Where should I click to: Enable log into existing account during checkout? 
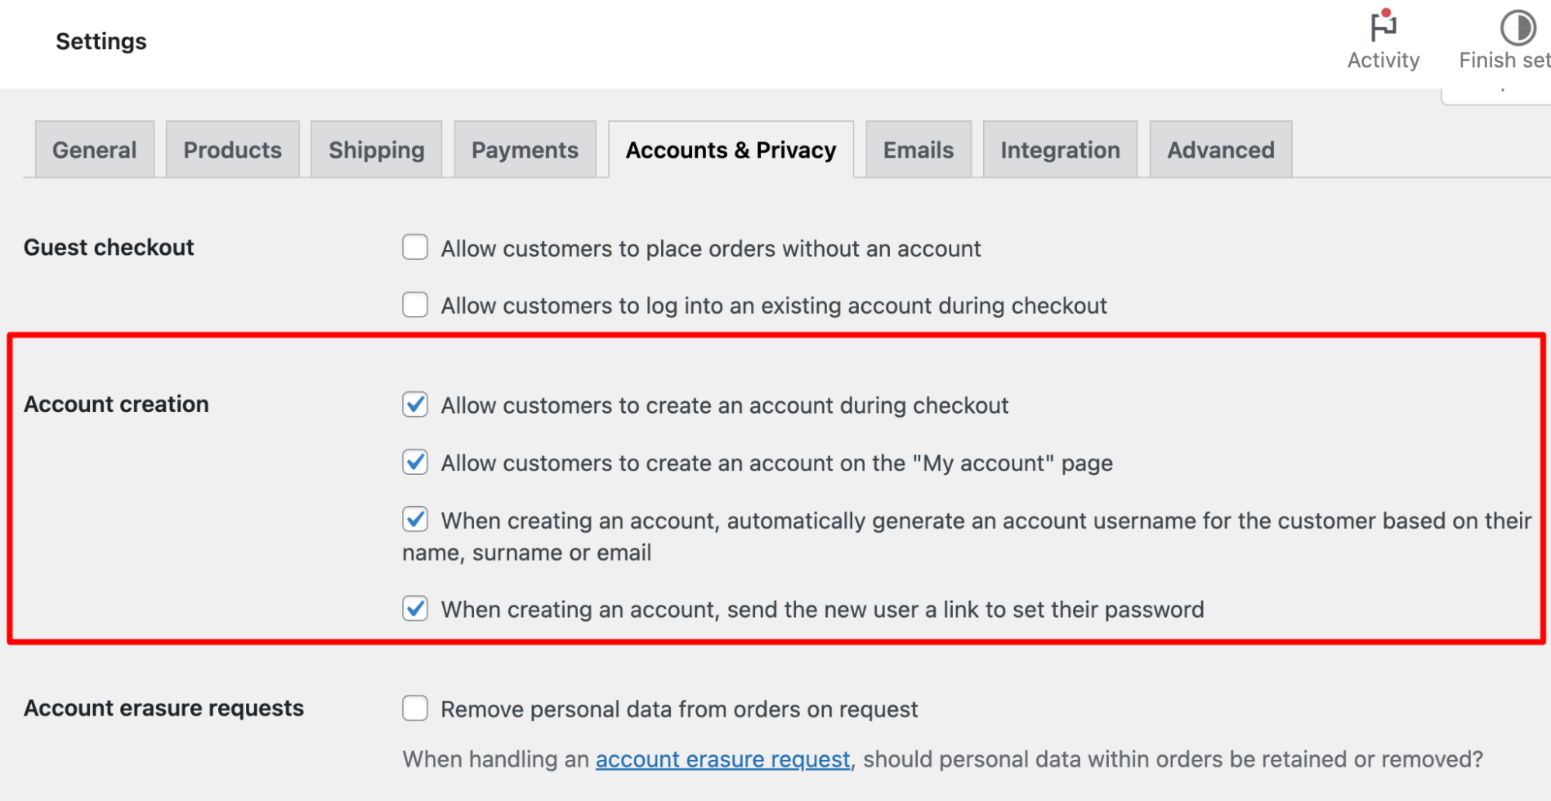tap(415, 304)
